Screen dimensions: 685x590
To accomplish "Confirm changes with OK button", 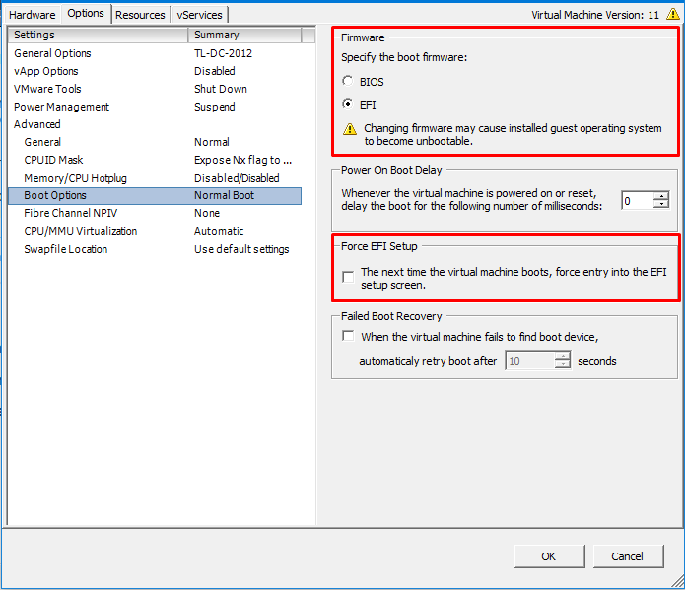I will click(x=549, y=556).
